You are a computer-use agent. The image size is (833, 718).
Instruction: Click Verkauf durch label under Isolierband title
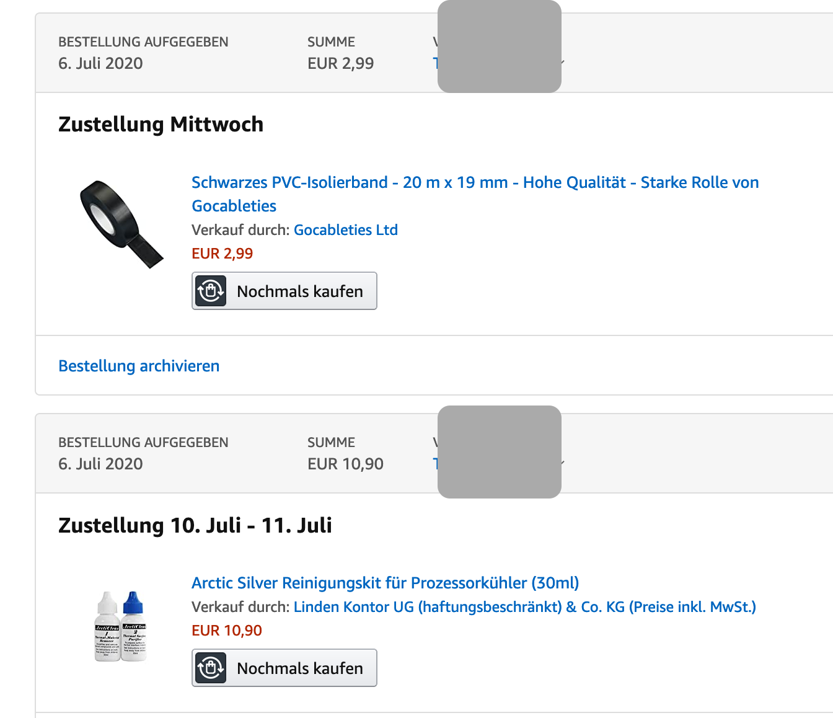240,230
